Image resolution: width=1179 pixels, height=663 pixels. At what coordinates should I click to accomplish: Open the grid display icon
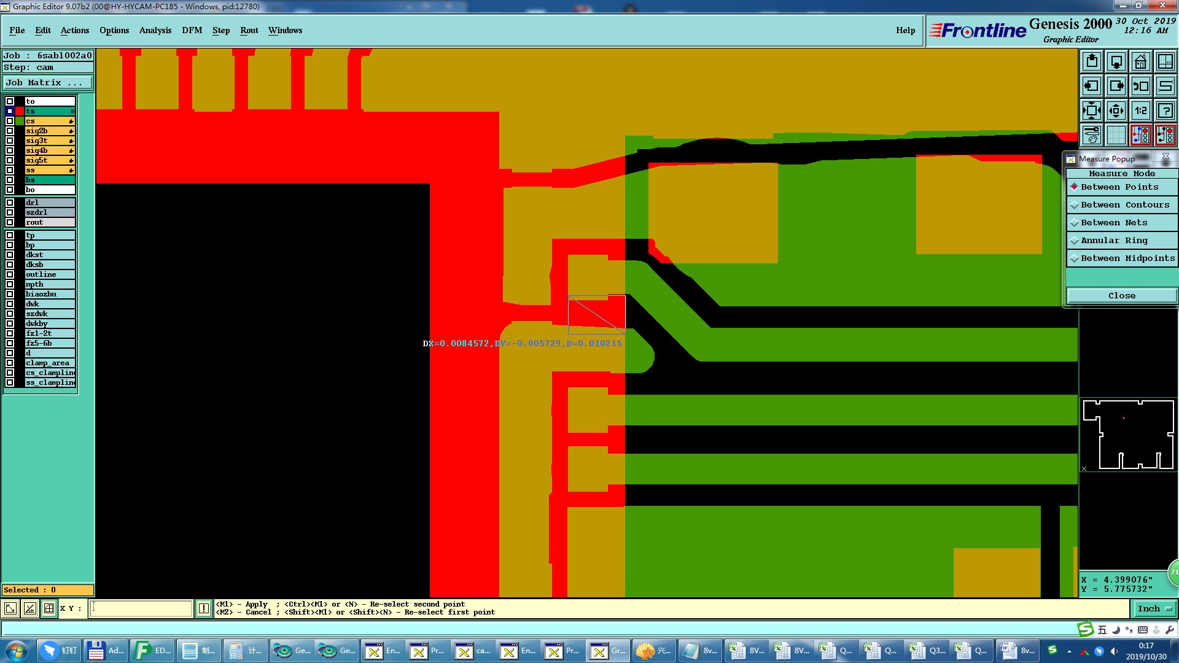point(1116,135)
